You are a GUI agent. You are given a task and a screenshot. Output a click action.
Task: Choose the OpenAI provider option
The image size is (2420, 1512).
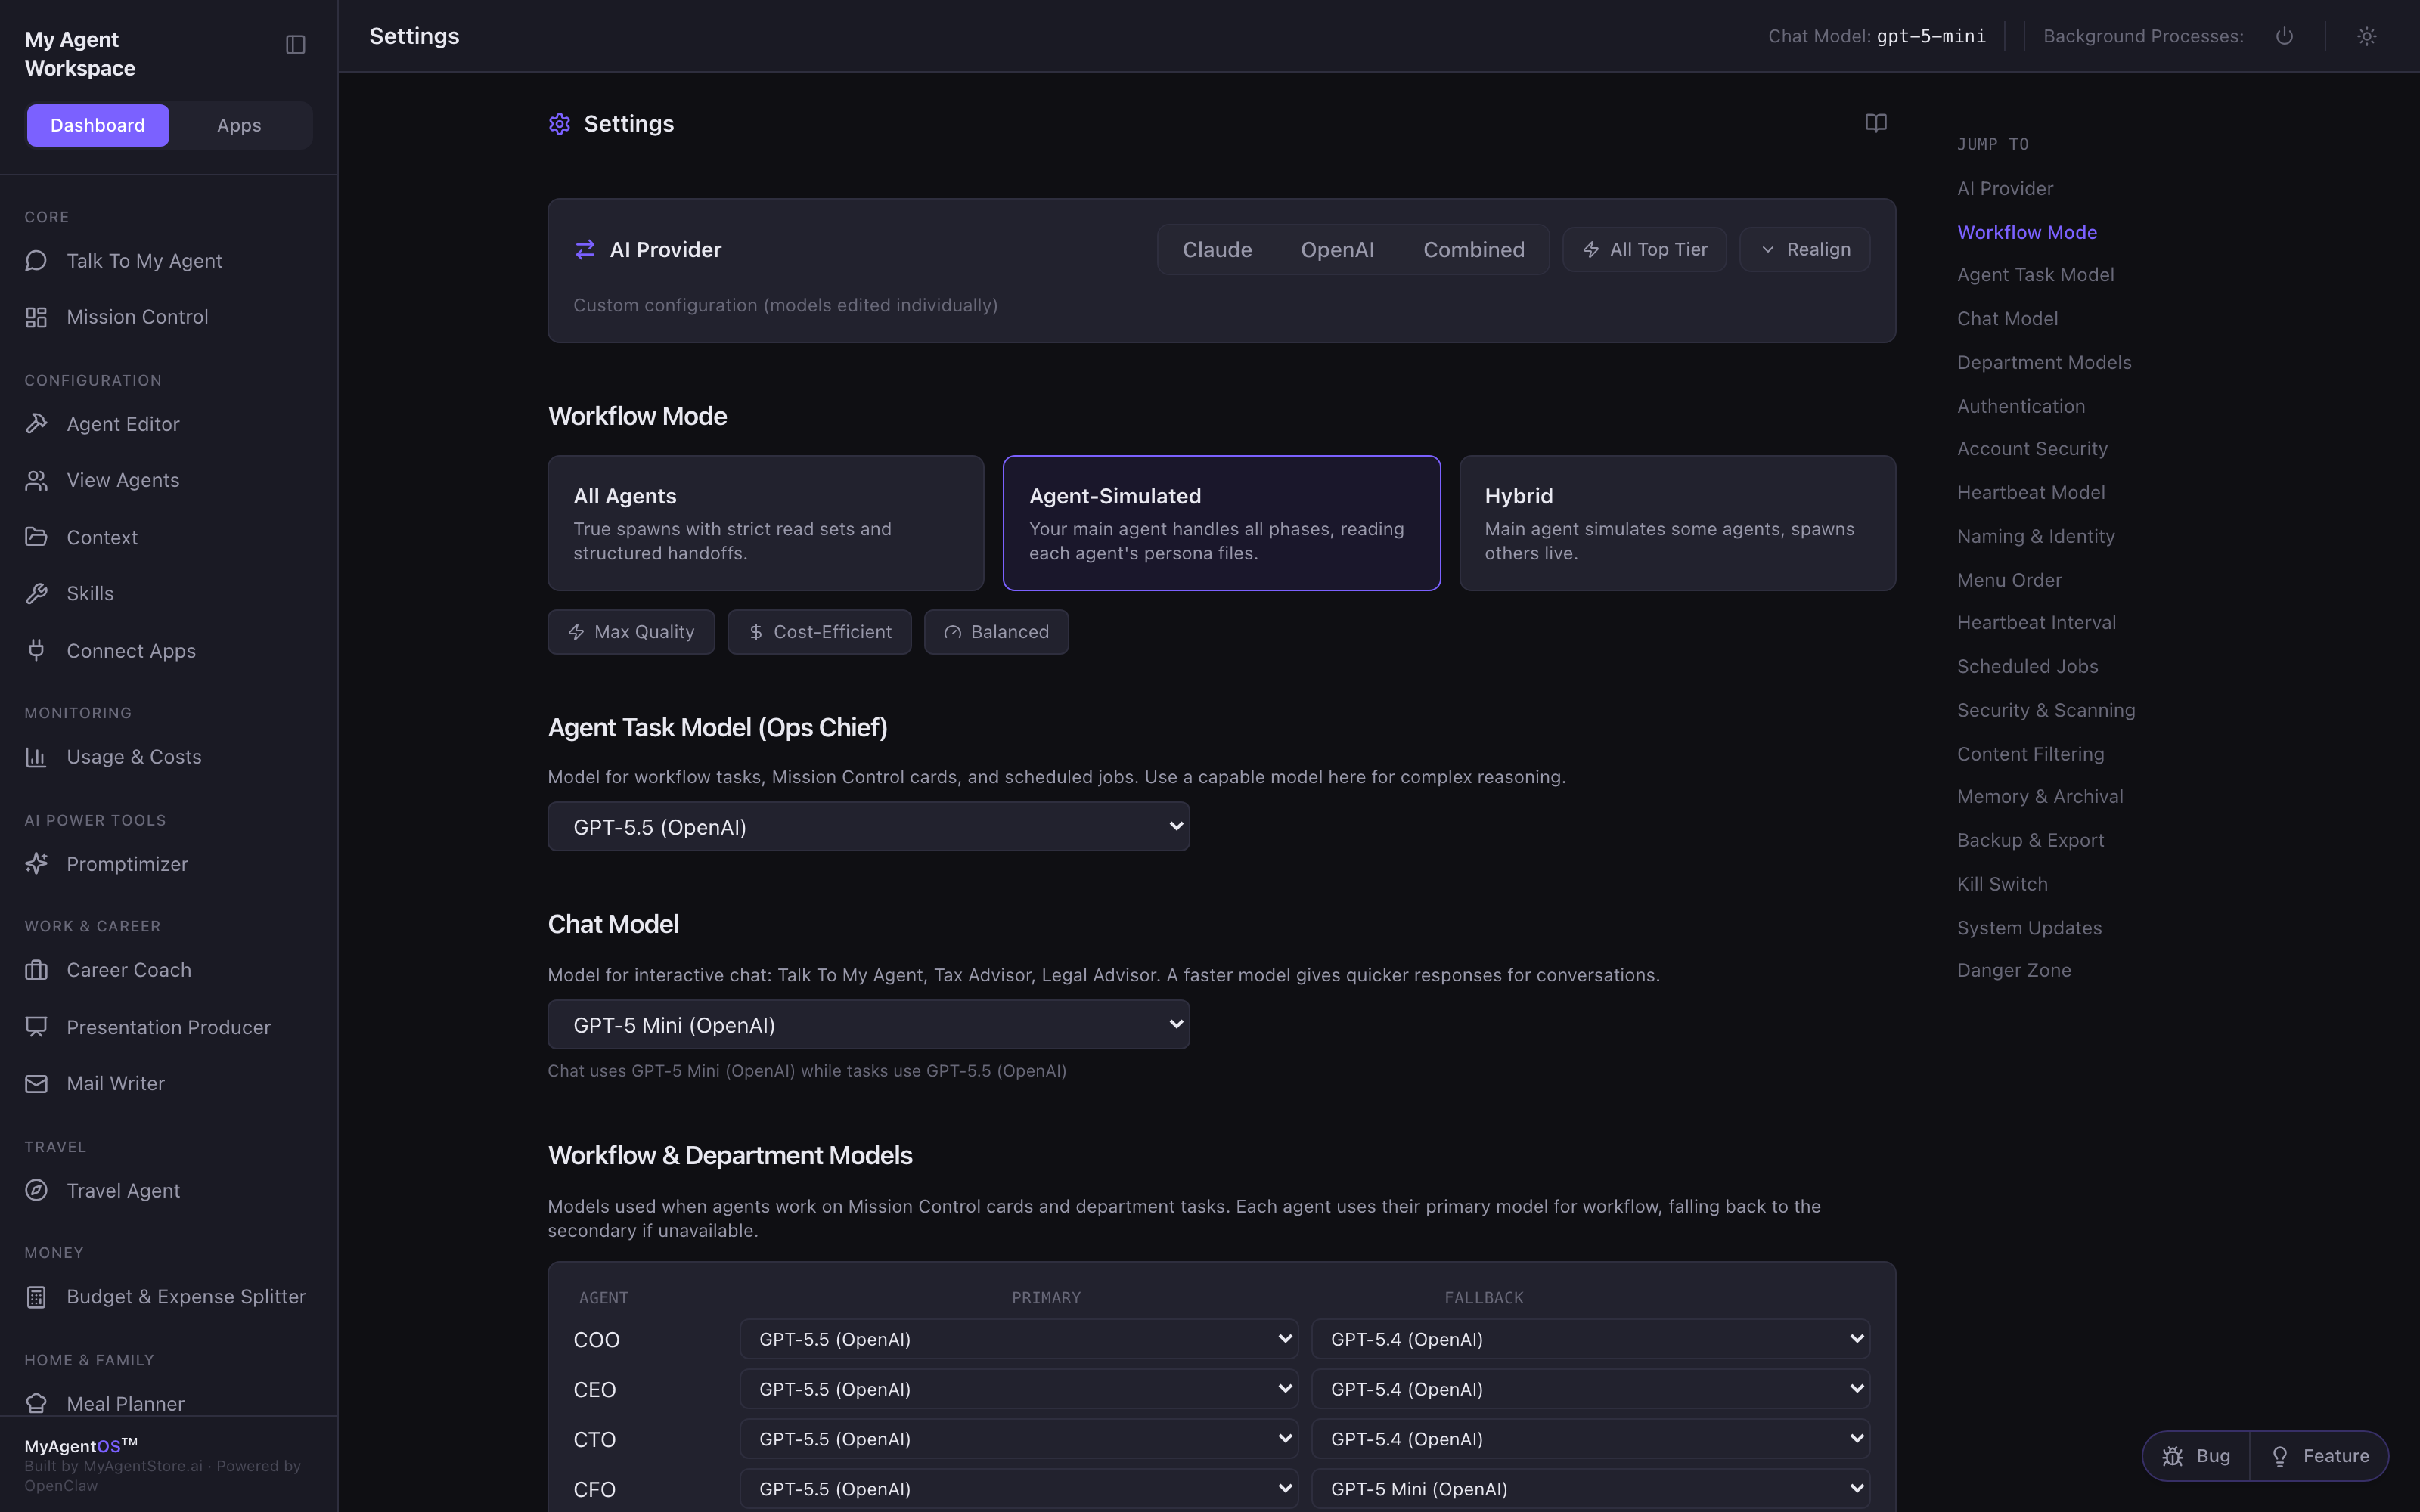pos(1337,250)
